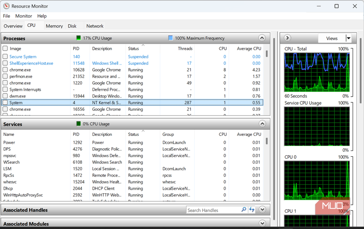
Task: Check the dwm.exe process checkbox
Action: point(5,96)
